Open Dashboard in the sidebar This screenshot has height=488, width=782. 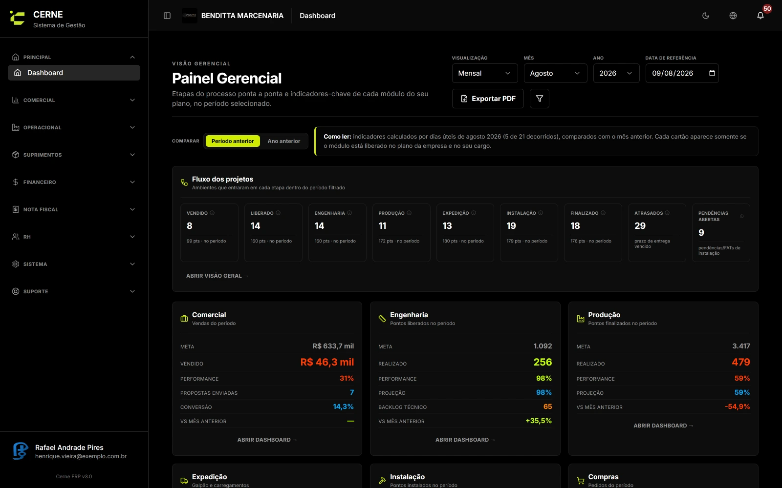(74, 73)
